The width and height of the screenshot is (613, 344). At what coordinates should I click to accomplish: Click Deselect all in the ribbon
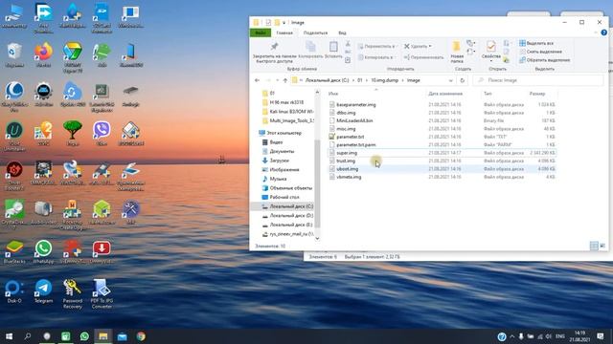click(540, 52)
